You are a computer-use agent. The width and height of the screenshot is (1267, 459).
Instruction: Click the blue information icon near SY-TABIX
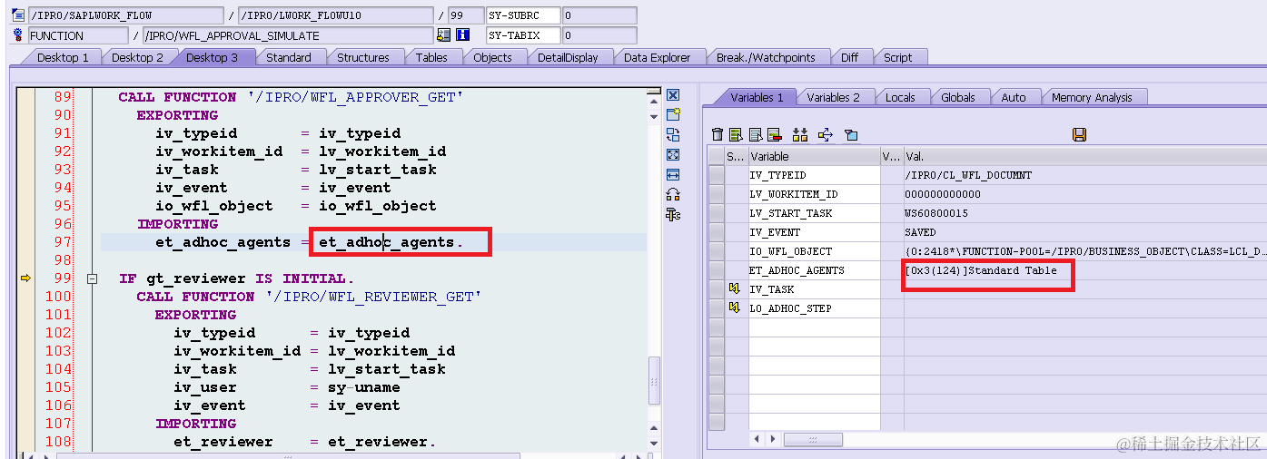(462, 35)
